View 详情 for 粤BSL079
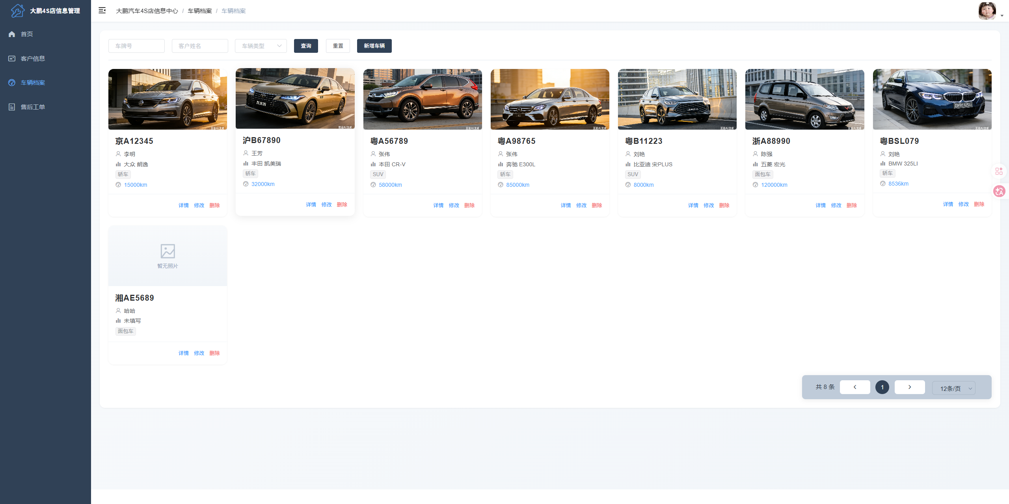Screen dimensions: 1009x504 click(948, 204)
